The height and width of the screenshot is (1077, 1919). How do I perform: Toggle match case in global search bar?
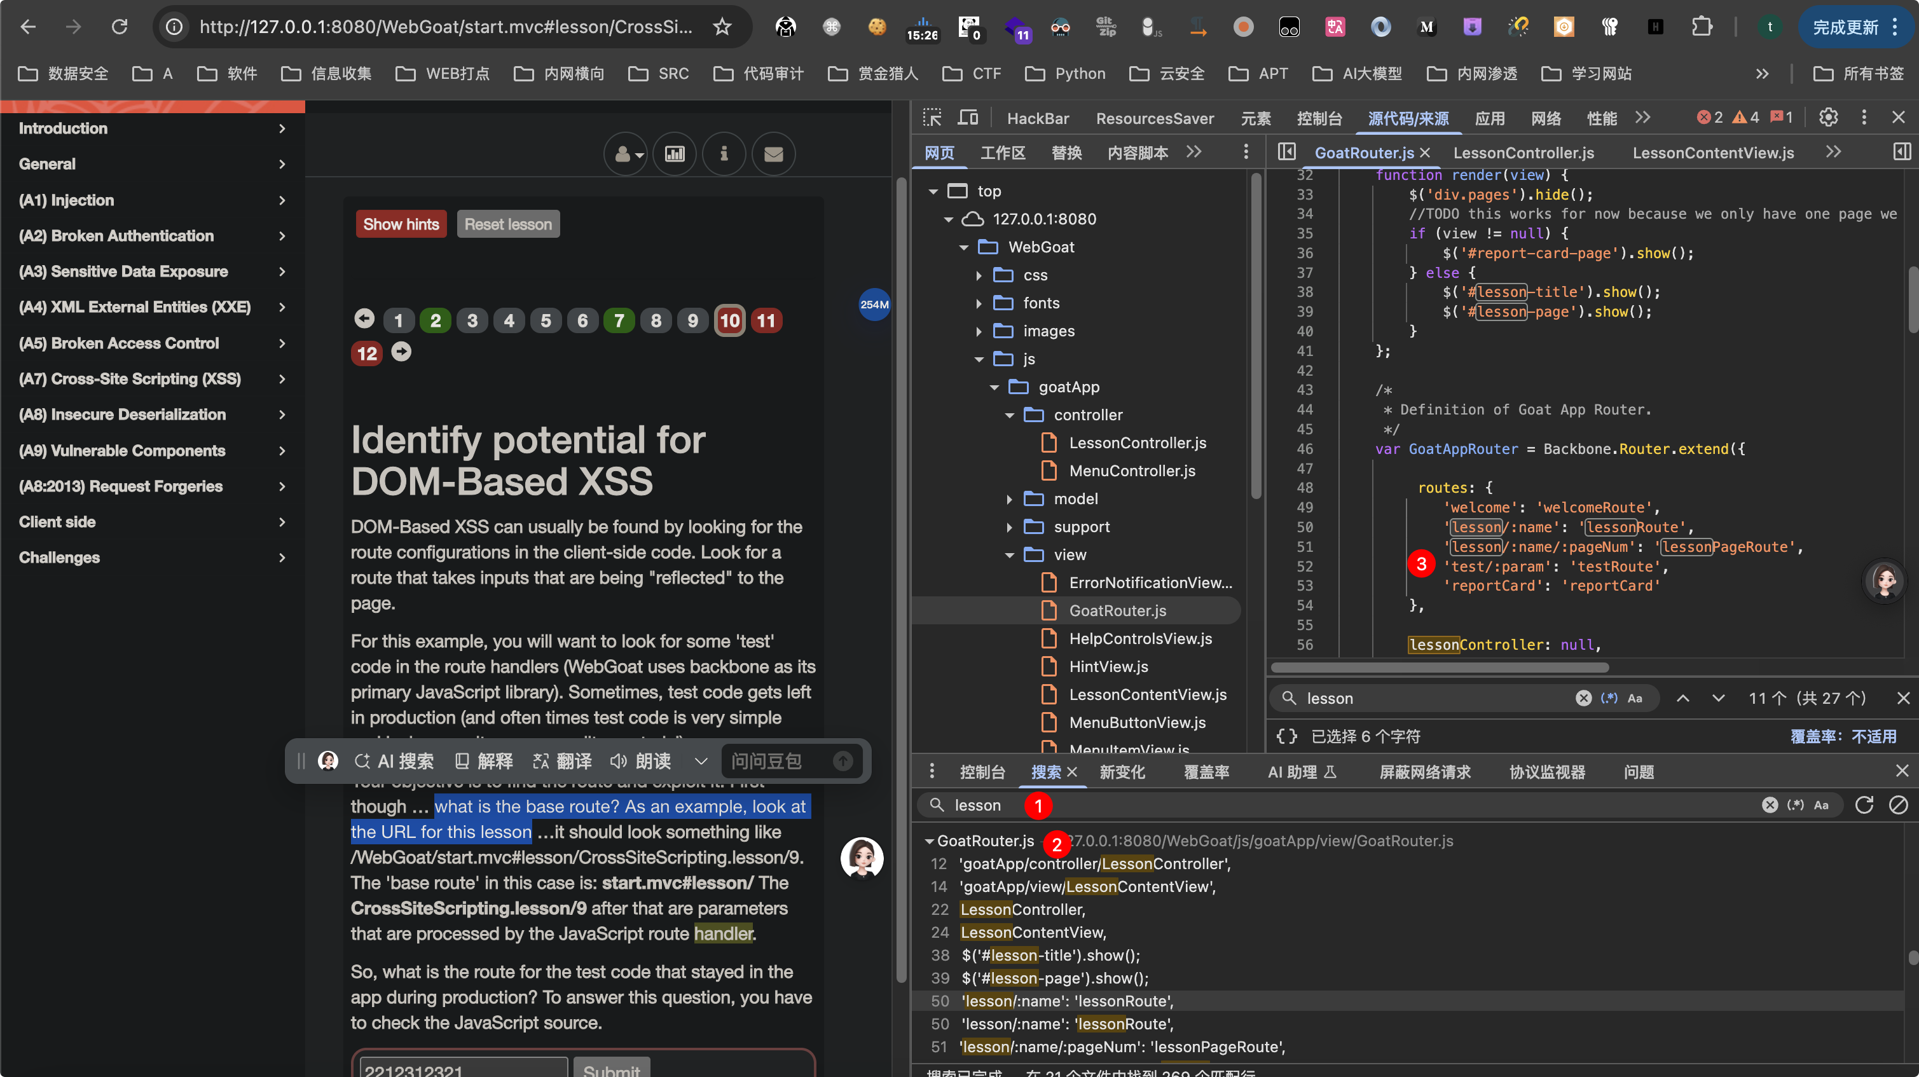pyautogui.click(x=1820, y=804)
